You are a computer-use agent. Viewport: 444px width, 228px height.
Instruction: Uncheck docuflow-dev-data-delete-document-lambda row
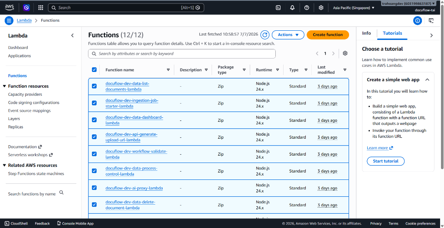tap(94, 205)
